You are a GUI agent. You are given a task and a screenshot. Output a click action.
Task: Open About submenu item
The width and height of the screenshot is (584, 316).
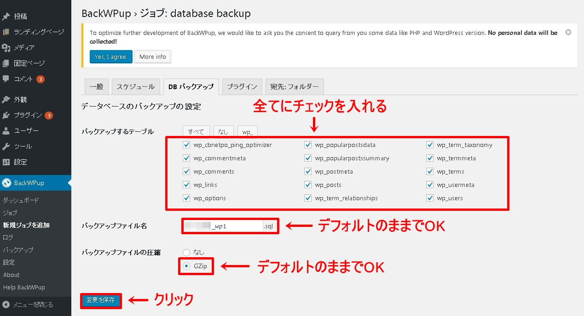(11, 275)
